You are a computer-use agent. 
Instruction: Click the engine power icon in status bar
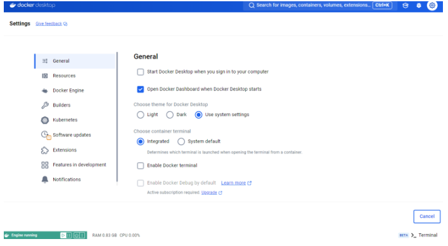[76, 235]
